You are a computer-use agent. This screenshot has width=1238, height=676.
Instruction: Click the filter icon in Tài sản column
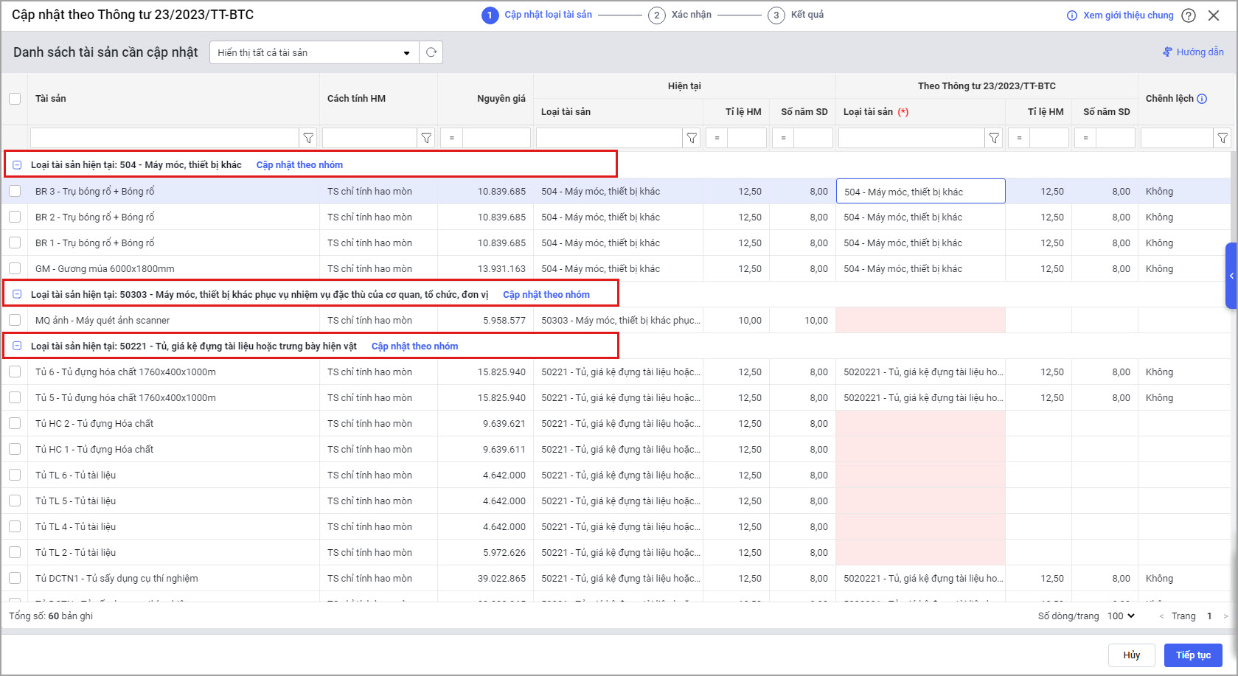point(308,138)
